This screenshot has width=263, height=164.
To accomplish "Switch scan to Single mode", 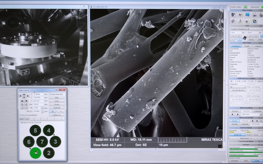I will click(247, 46).
